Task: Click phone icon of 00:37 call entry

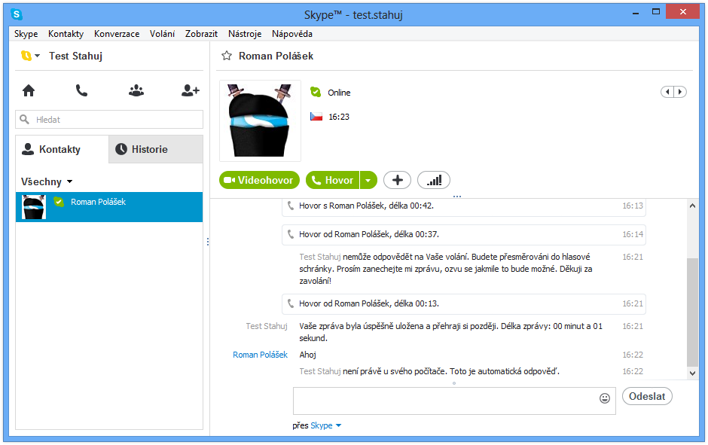Action: coord(291,234)
